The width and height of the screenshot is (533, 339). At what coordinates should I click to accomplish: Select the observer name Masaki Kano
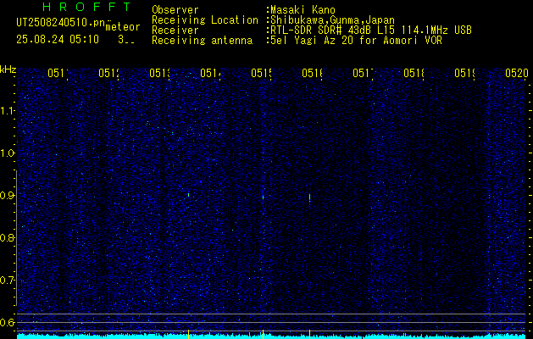(303, 10)
